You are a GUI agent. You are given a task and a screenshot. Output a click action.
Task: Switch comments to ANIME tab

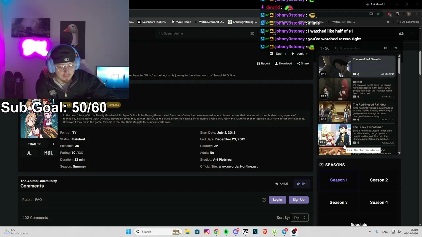(x=282, y=184)
